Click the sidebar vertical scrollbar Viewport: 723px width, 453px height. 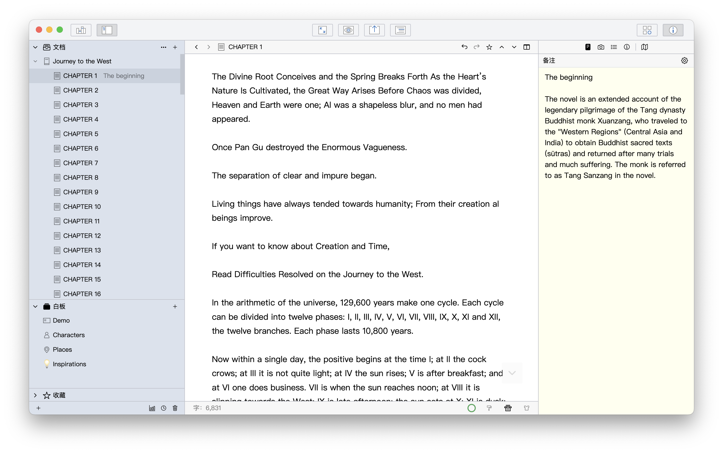tap(182, 74)
